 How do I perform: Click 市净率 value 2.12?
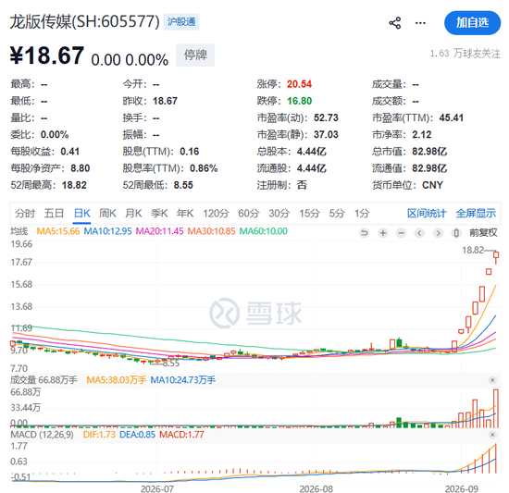click(x=422, y=135)
